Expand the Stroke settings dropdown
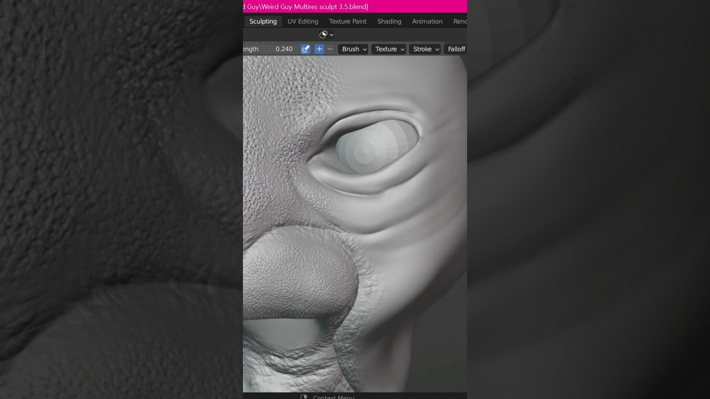Image resolution: width=710 pixels, height=399 pixels. (426, 49)
